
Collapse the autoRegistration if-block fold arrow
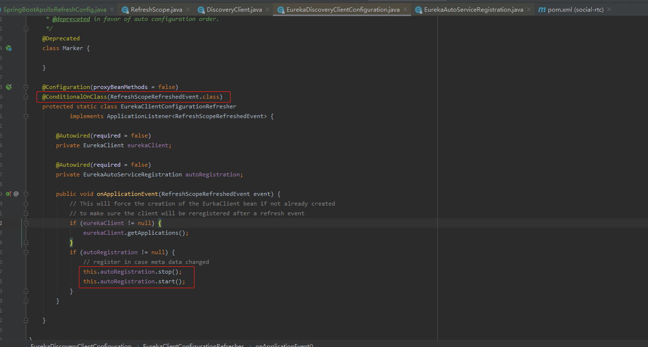coord(26,252)
